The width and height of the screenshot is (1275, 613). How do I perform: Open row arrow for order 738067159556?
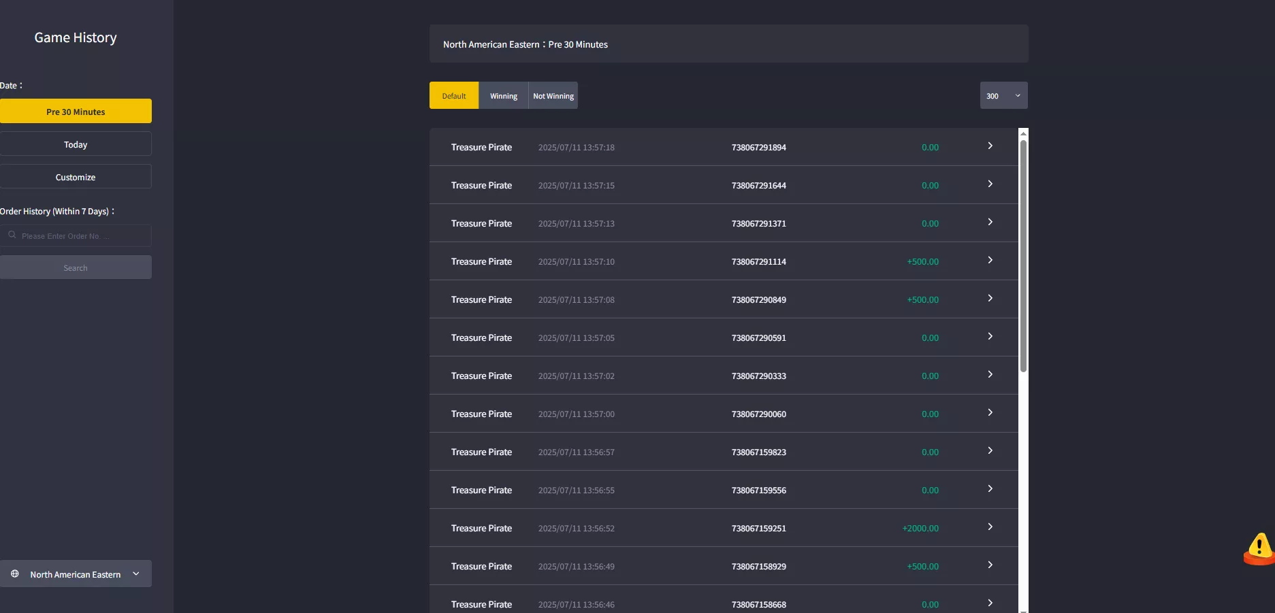990,489
